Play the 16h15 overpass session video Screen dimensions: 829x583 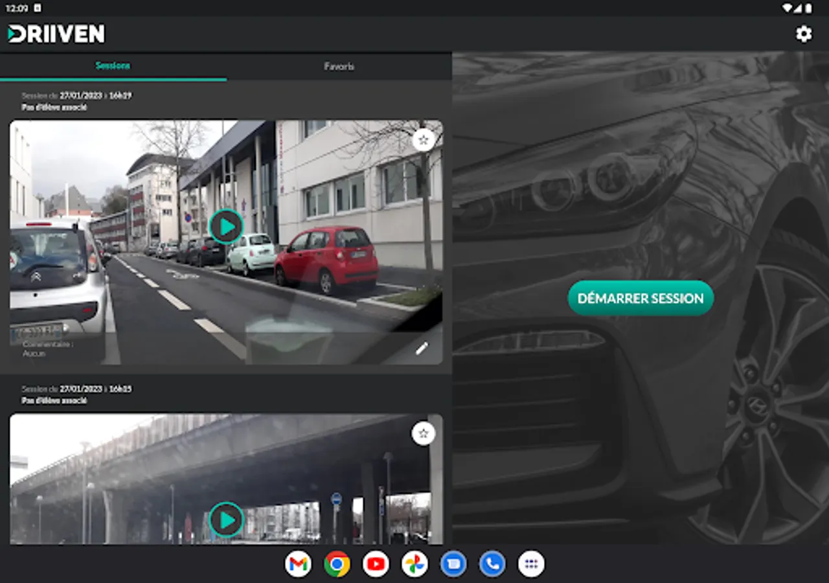tap(226, 520)
